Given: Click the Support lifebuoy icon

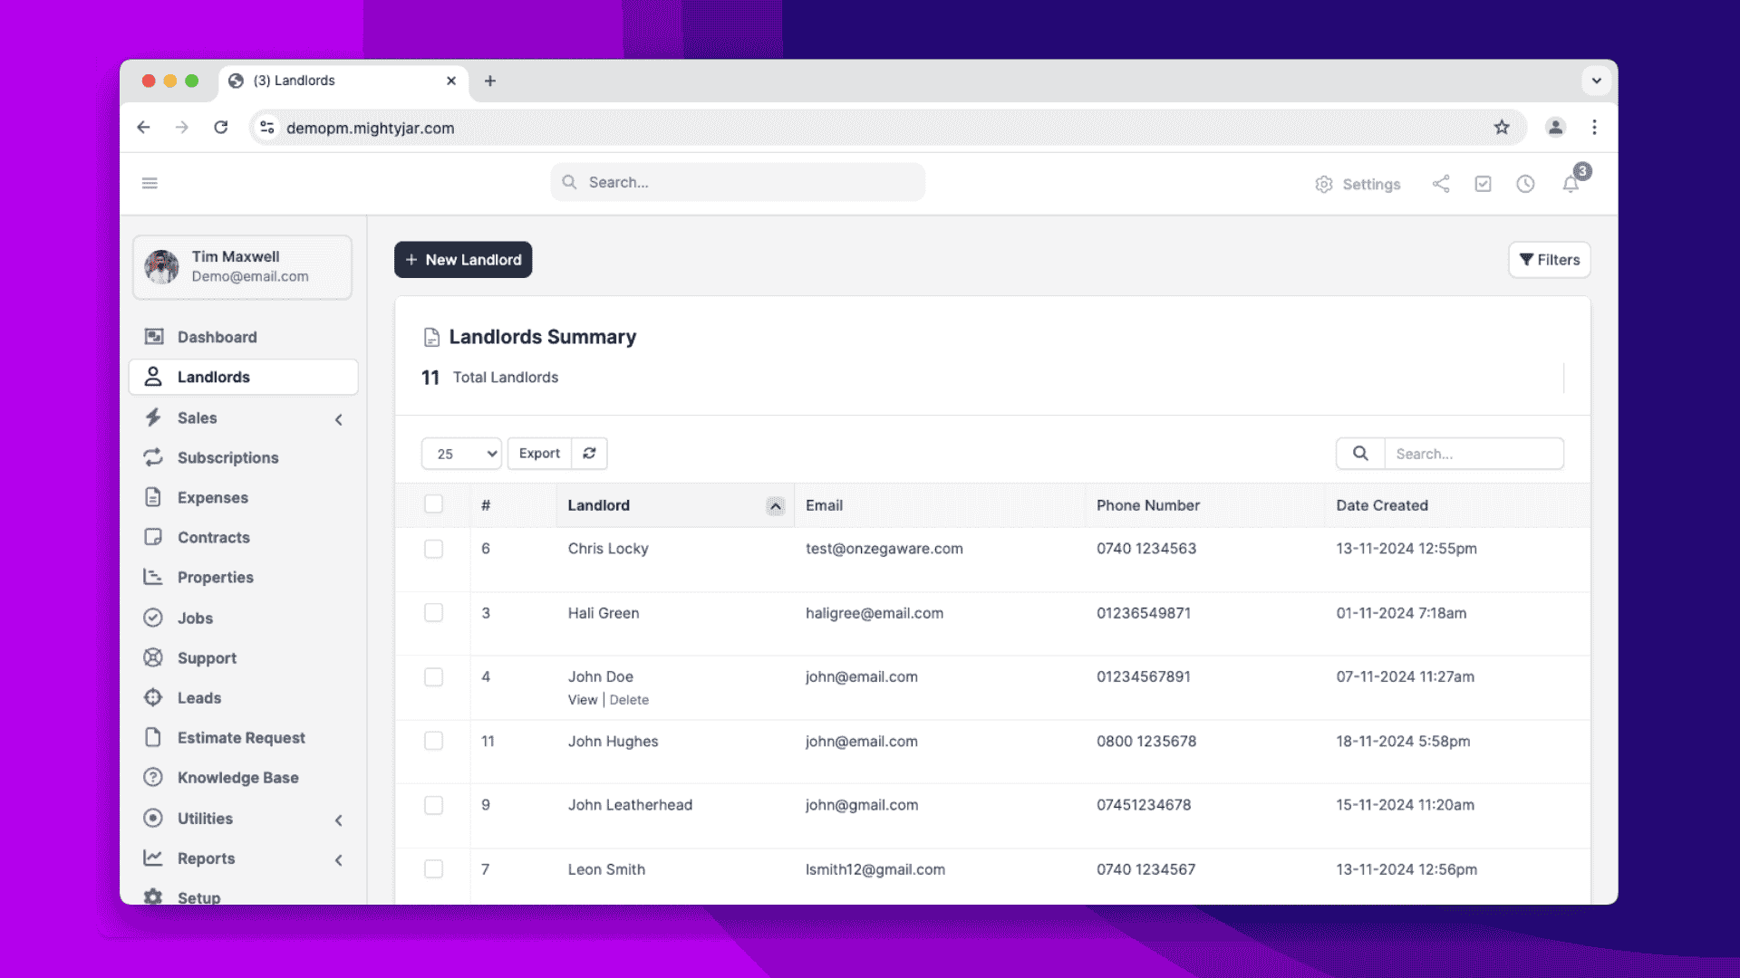Looking at the screenshot, I should pos(153,657).
